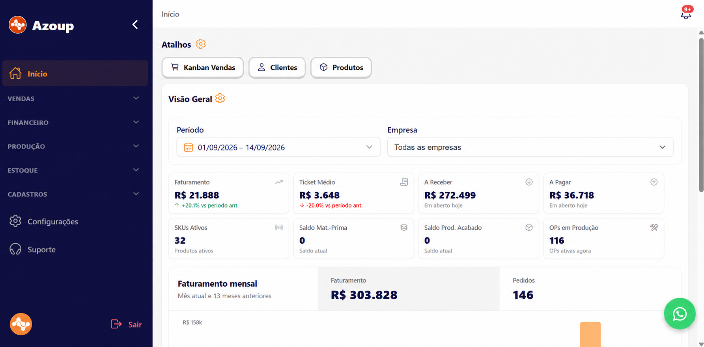The height and width of the screenshot is (347, 704).
Task: Open the Produtos shortcut
Action: [x=341, y=67]
